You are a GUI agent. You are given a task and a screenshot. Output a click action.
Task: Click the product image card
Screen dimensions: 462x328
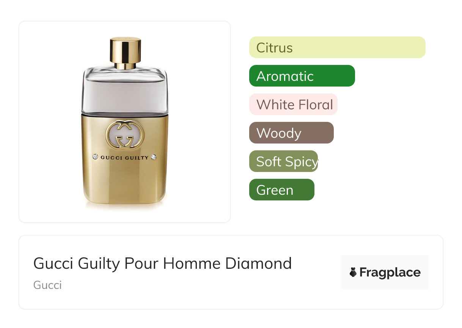[125, 122]
